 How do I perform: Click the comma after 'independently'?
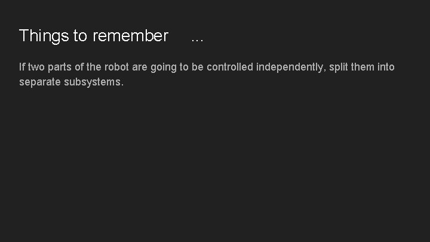click(325, 71)
